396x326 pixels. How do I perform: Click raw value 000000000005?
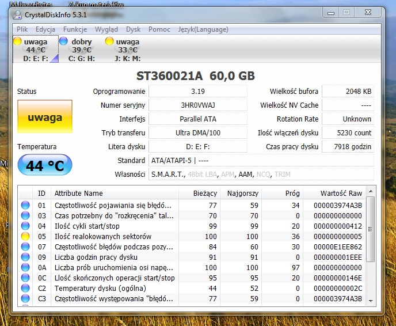click(338, 237)
